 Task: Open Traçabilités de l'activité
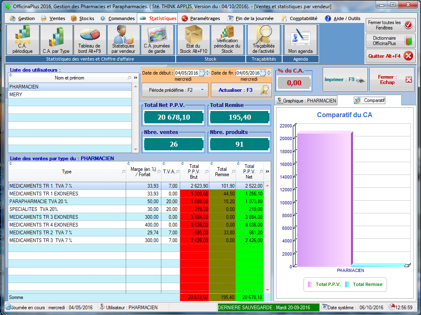pyautogui.click(x=263, y=40)
